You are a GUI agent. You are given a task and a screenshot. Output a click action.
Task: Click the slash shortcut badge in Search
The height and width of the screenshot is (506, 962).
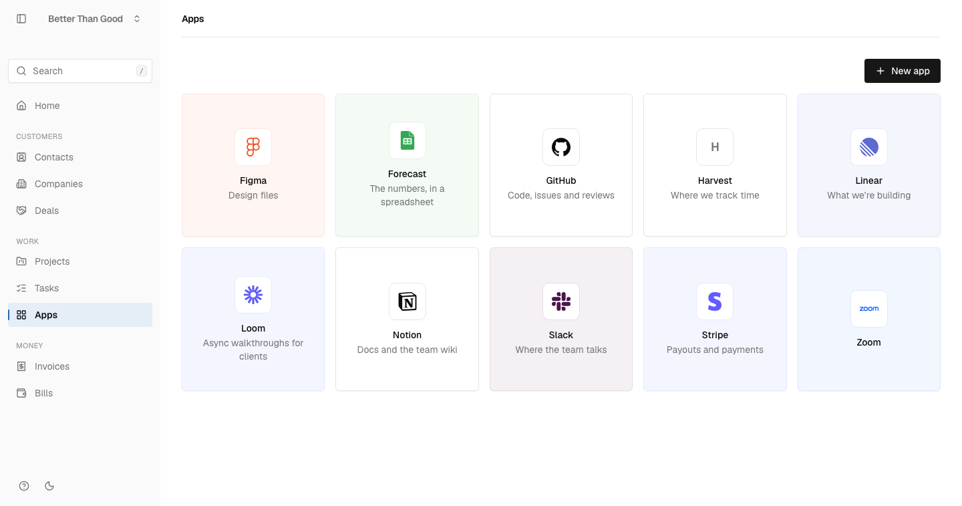[x=141, y=71]
